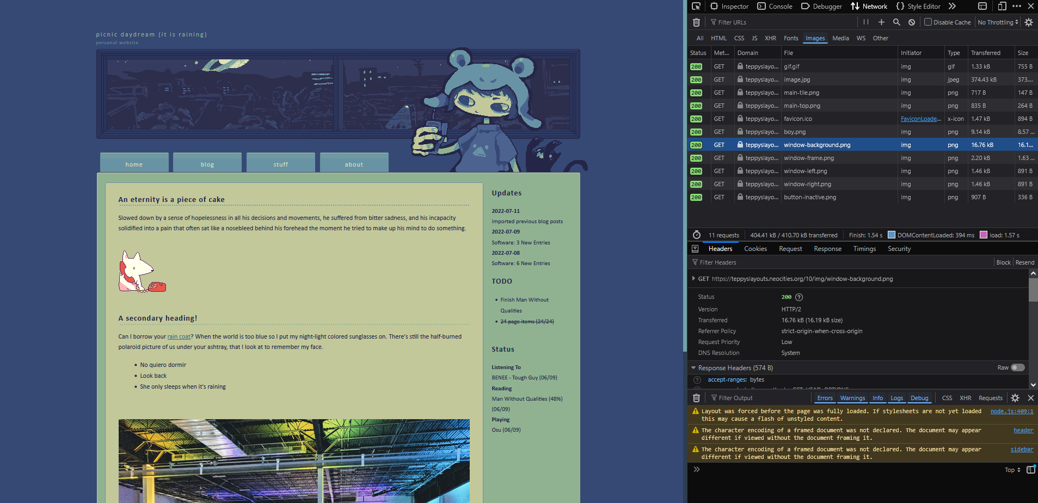
Task: Start performance analysis stopwatch icon
Action: (x=697, y=235)
